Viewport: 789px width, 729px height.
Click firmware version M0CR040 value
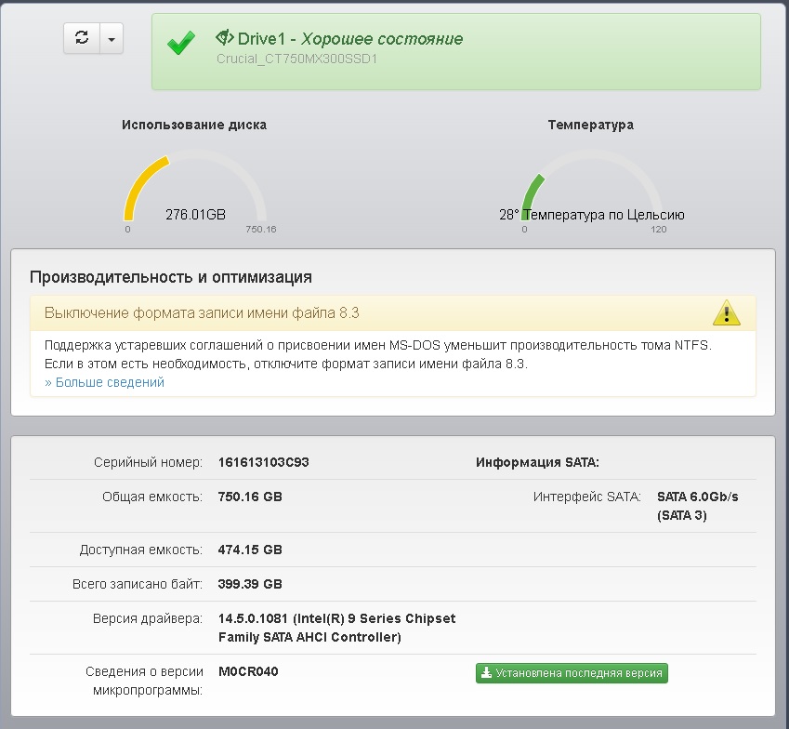[248, 671]
